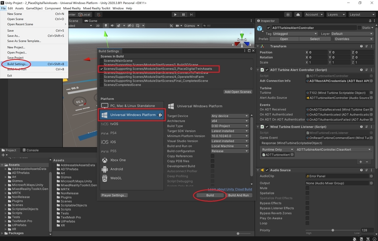Select iOS platform in list
The image size is (378, 241).
[x=132, y=142]
